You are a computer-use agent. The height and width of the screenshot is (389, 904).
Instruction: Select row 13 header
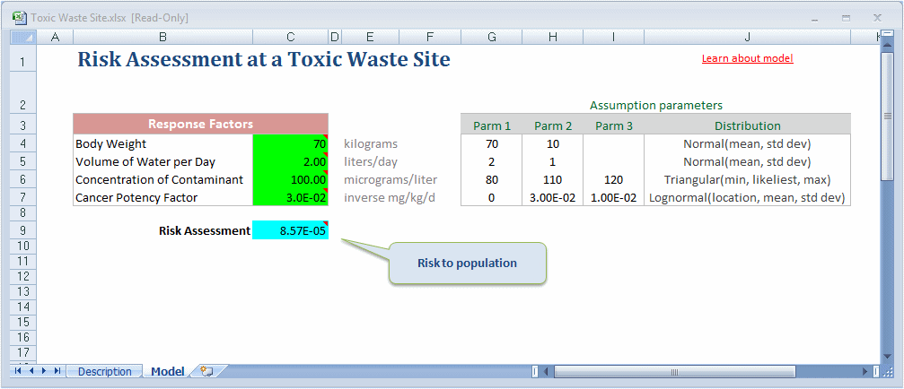pos(24,291)
